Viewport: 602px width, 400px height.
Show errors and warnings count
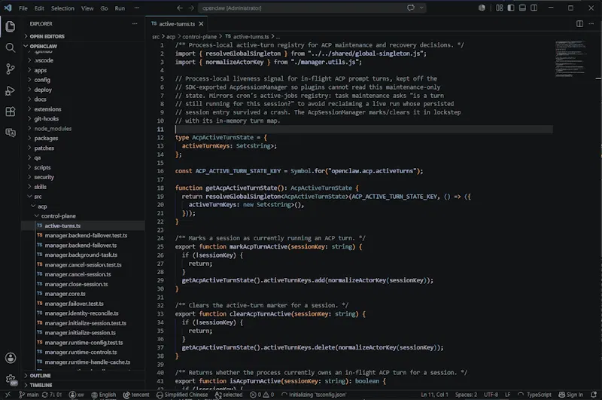[x=262, y=395]
